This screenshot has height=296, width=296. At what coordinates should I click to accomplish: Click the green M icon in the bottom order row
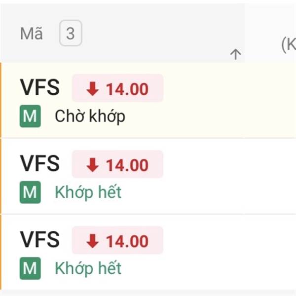(x=30, y=268)
